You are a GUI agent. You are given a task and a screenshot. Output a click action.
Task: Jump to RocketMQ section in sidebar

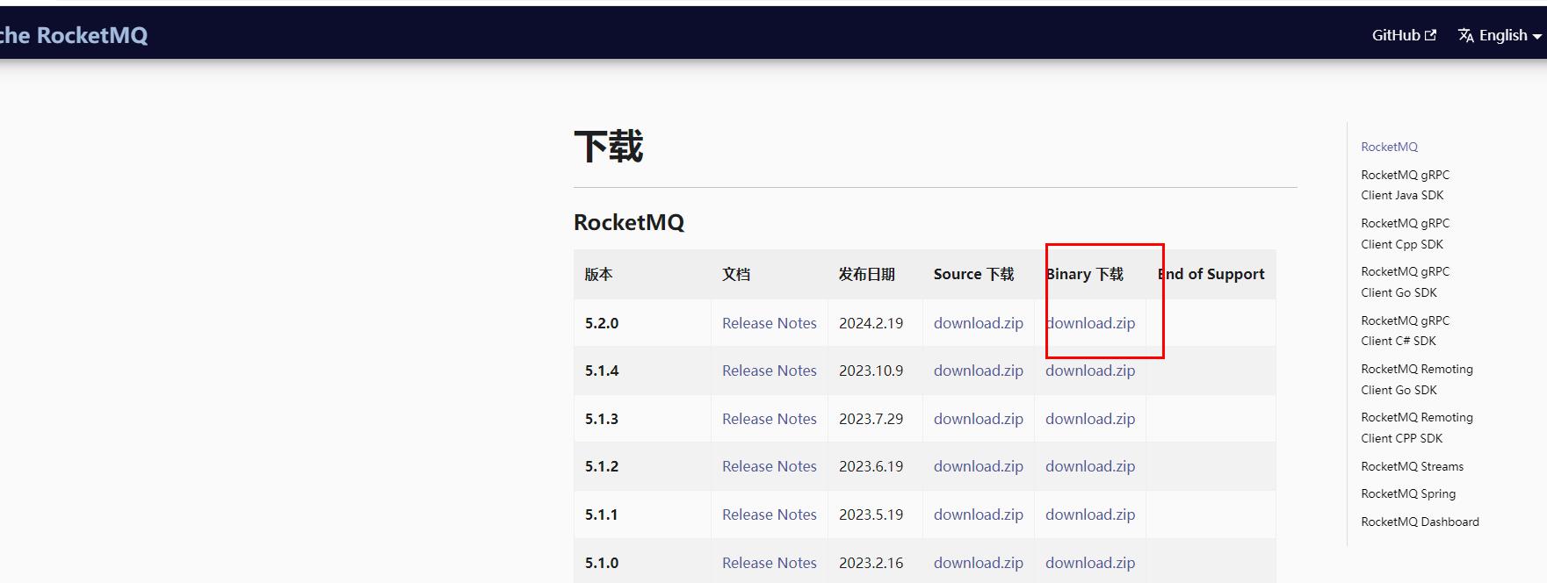pos(1389,147)
